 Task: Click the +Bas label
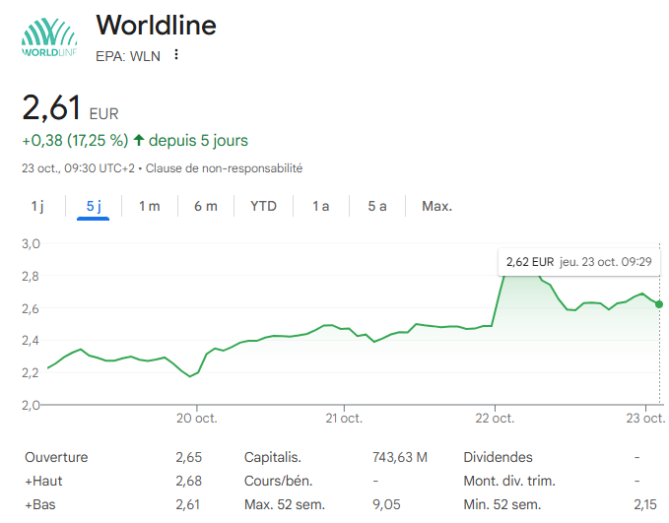coord(40,504)
